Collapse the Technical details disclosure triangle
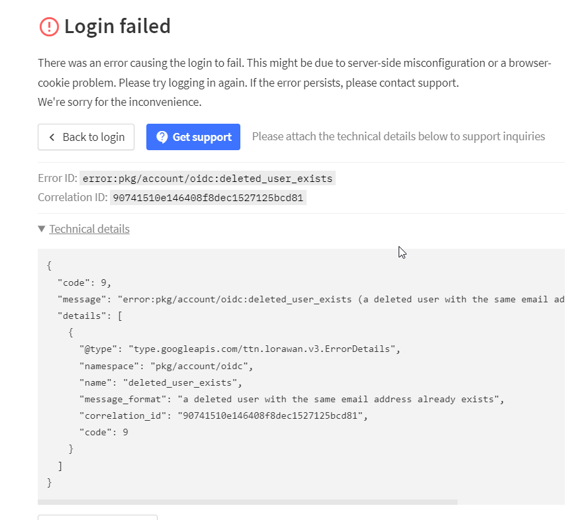The image size is (584, 520). [42, 228]
